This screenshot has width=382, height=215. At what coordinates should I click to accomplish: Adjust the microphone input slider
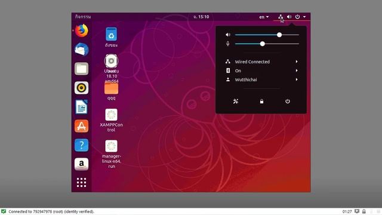coord(267,44)
